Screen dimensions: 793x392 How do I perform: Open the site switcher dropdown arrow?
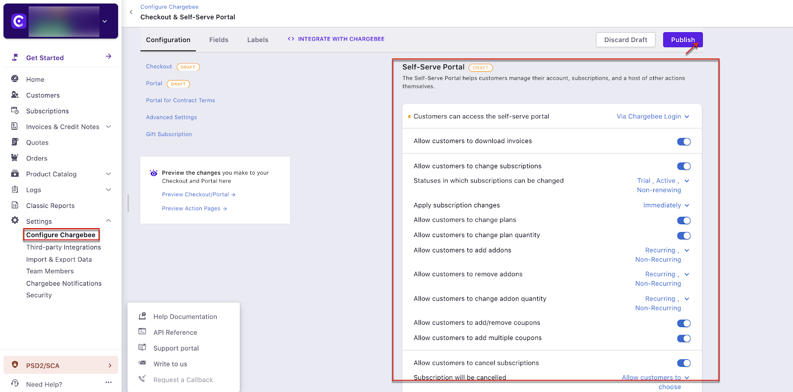coord(105,21)
